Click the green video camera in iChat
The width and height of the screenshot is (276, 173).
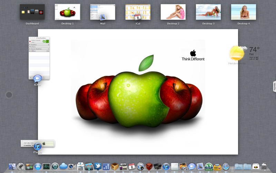[44, 41]
